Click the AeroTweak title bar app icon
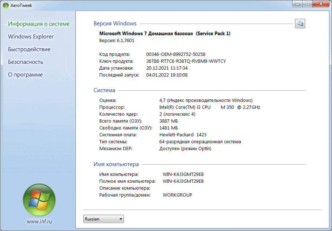Image resolution: width=332 pixels, height=231 pixels. 6,5
